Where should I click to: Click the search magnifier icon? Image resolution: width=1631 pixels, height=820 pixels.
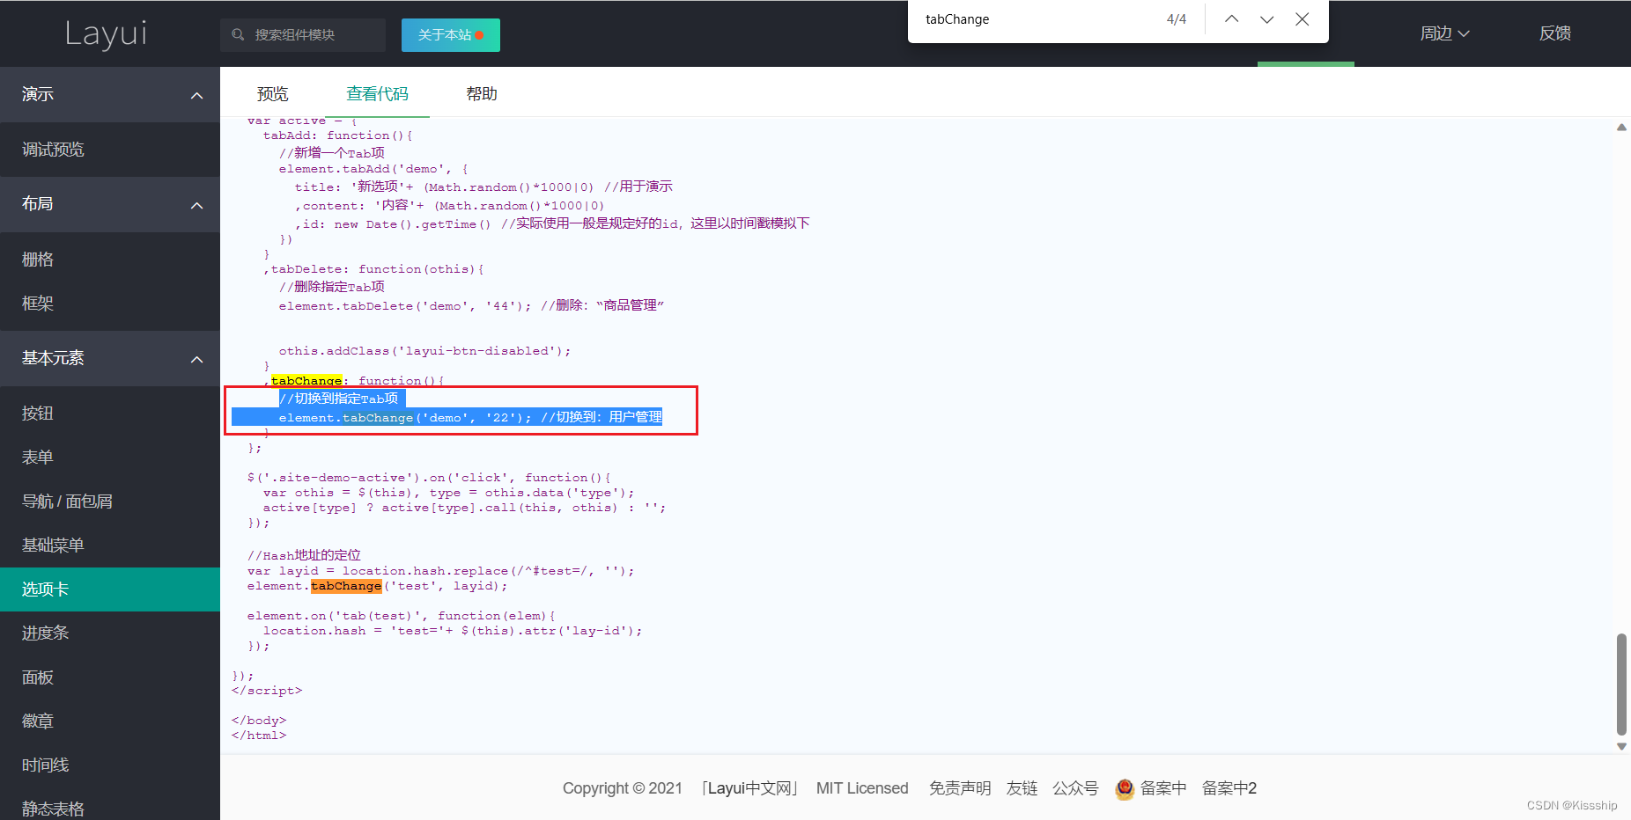pyautogui.click(x=236, y=34)
